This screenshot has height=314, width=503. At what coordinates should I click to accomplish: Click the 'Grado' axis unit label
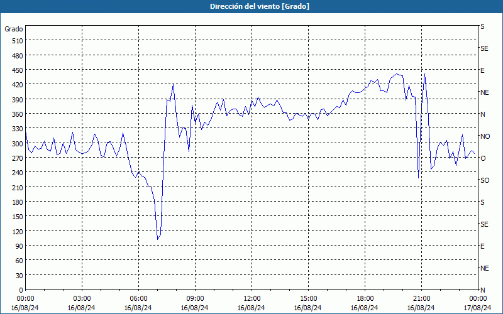(14, 29)
